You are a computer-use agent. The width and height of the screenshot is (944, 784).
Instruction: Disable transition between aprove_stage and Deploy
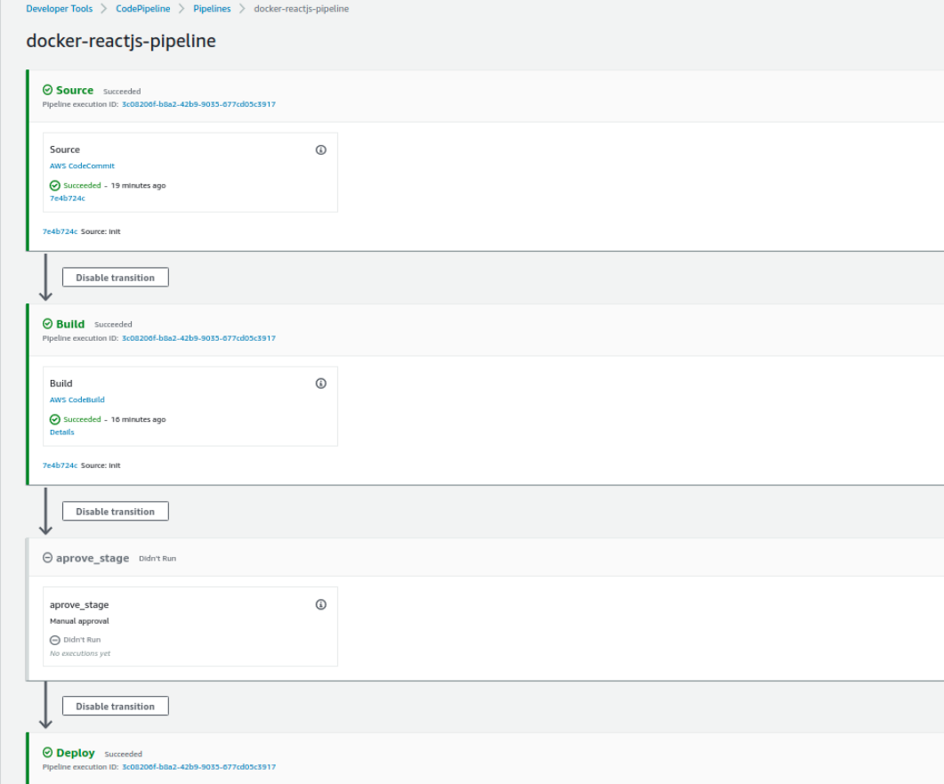tap(115, 707)
